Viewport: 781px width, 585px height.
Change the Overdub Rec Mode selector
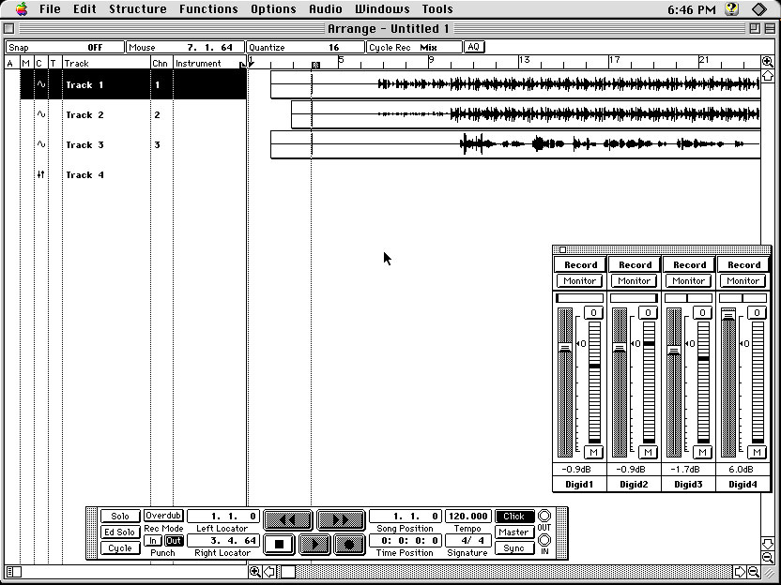pos(163,516)
